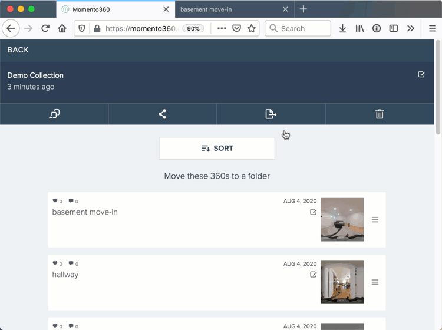Edit the Demo Collection title
442x330 pixels.
click(421, 74)
